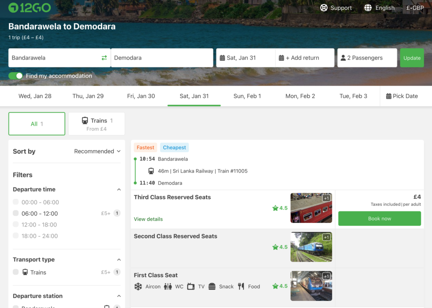Check the 06:00 - 12:00 departure time filter
Screen dimensions: 432x308
[x=16, y=213]
